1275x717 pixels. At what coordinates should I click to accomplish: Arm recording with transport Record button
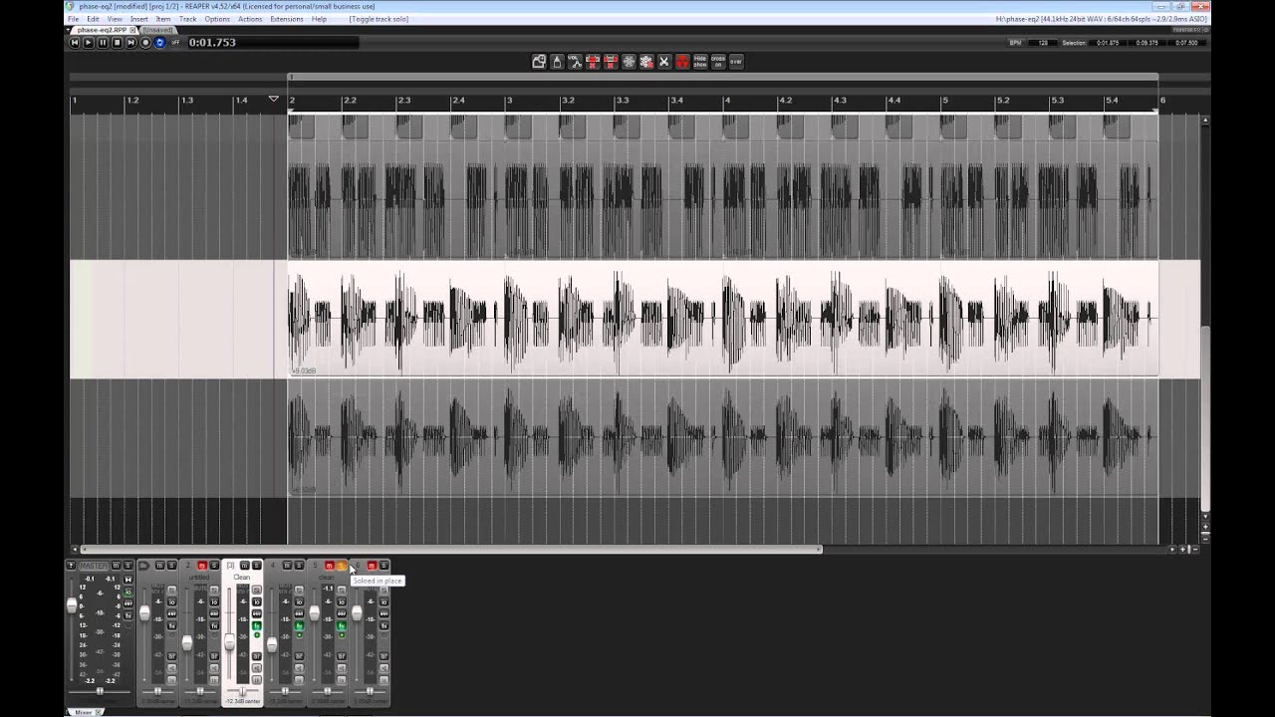pos(145,43)
